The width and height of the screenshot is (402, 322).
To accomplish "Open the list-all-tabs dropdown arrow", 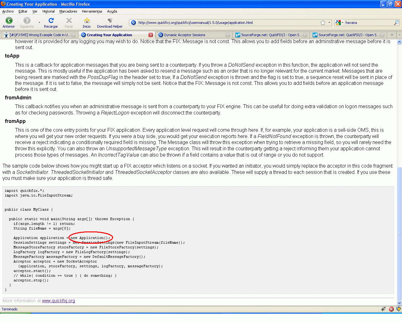I will (399, 35).
